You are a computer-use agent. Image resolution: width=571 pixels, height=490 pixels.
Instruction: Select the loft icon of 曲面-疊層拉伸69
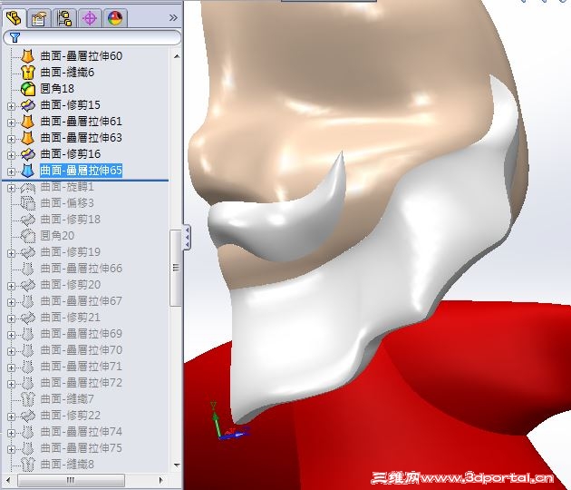(28, 334)
